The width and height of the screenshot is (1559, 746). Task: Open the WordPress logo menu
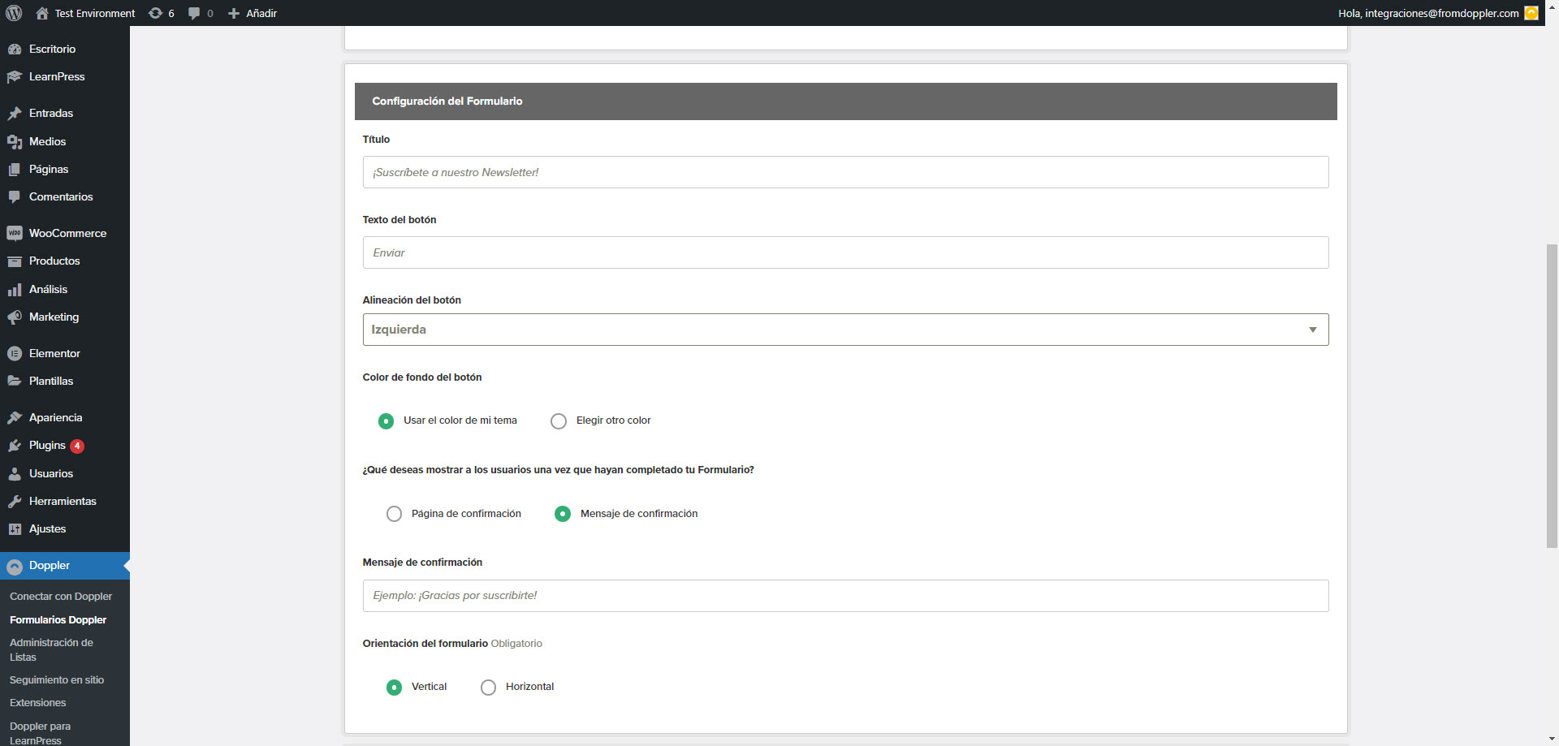14,13
